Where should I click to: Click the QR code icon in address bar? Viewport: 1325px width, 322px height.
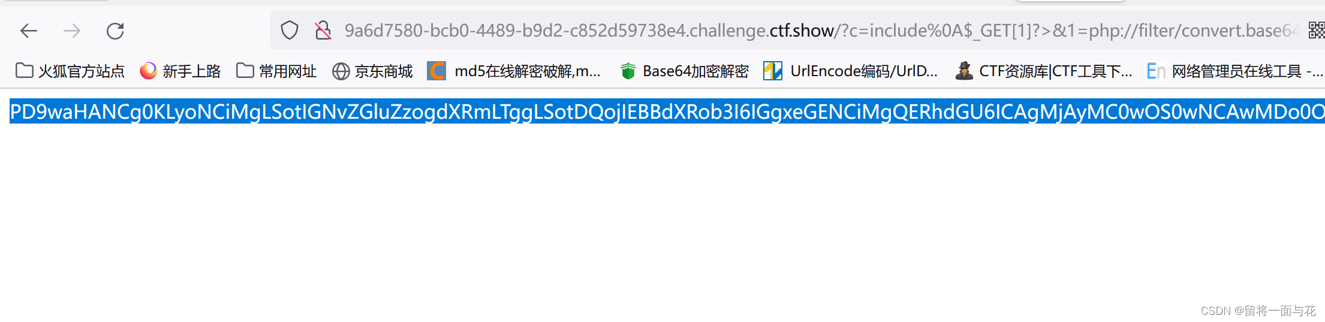coord(1317,30)
